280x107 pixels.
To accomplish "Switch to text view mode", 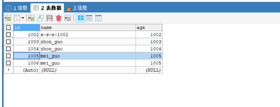I will [98, 18].
